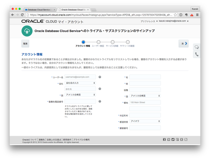Click the 取消 cancel button
The image size is (210, 159).
[25, 44]
